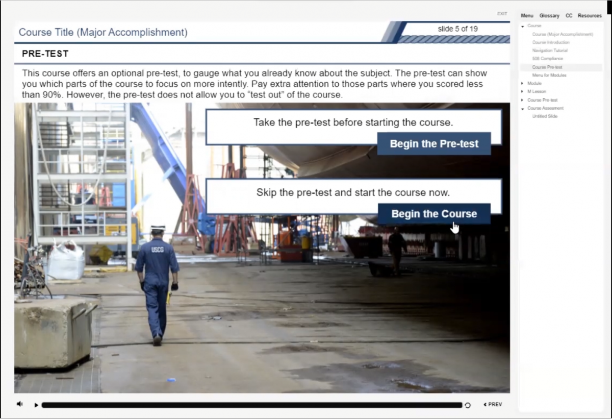Switch to the CC tab
The width and height of the screenshot is (612, 419).
pyautogui.click(x=569, y=16)
